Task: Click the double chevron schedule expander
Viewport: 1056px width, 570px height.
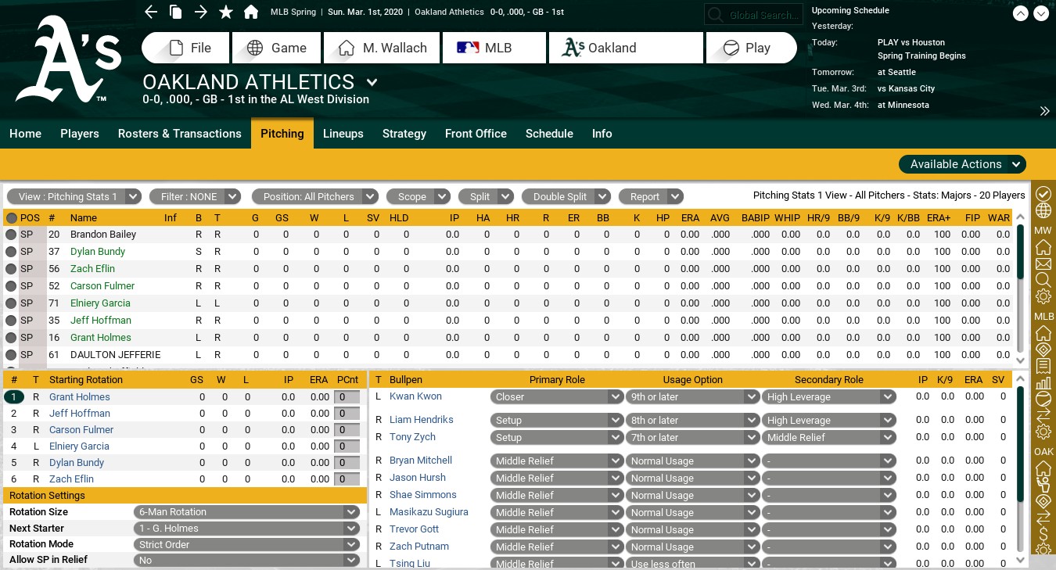Action: 1044,111
